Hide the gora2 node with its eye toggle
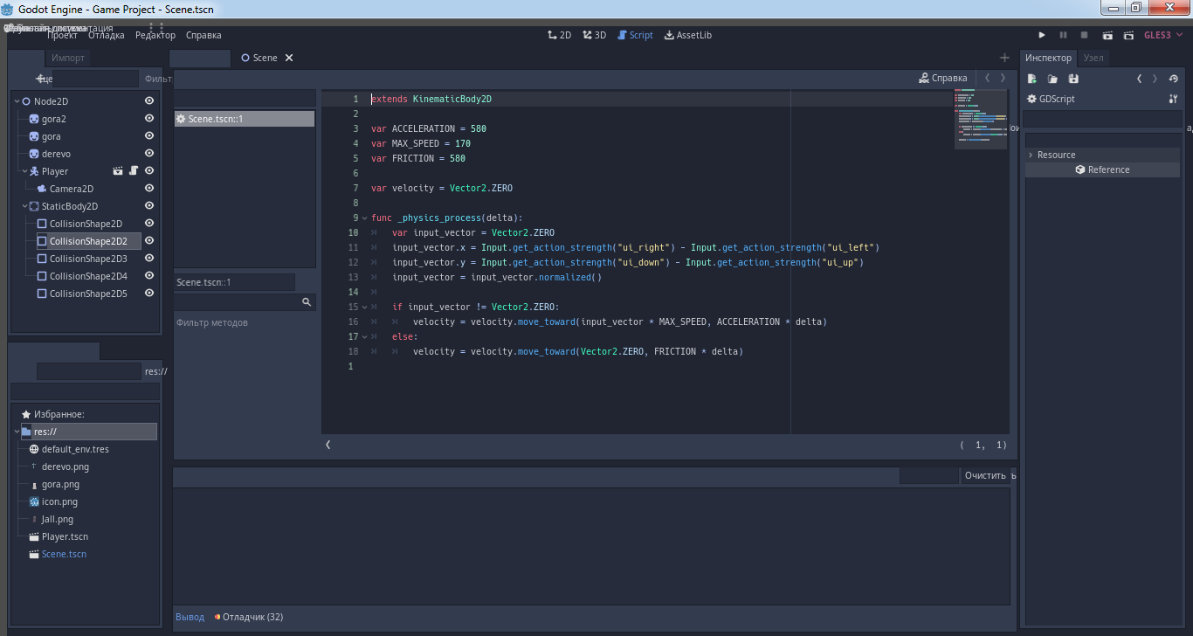 click(x=148, y=119)
